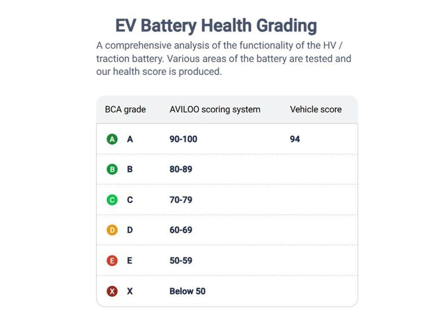The image size is (436, 327).
Task: Click the 50-59 score range
Action: click(x=181, y=260)
